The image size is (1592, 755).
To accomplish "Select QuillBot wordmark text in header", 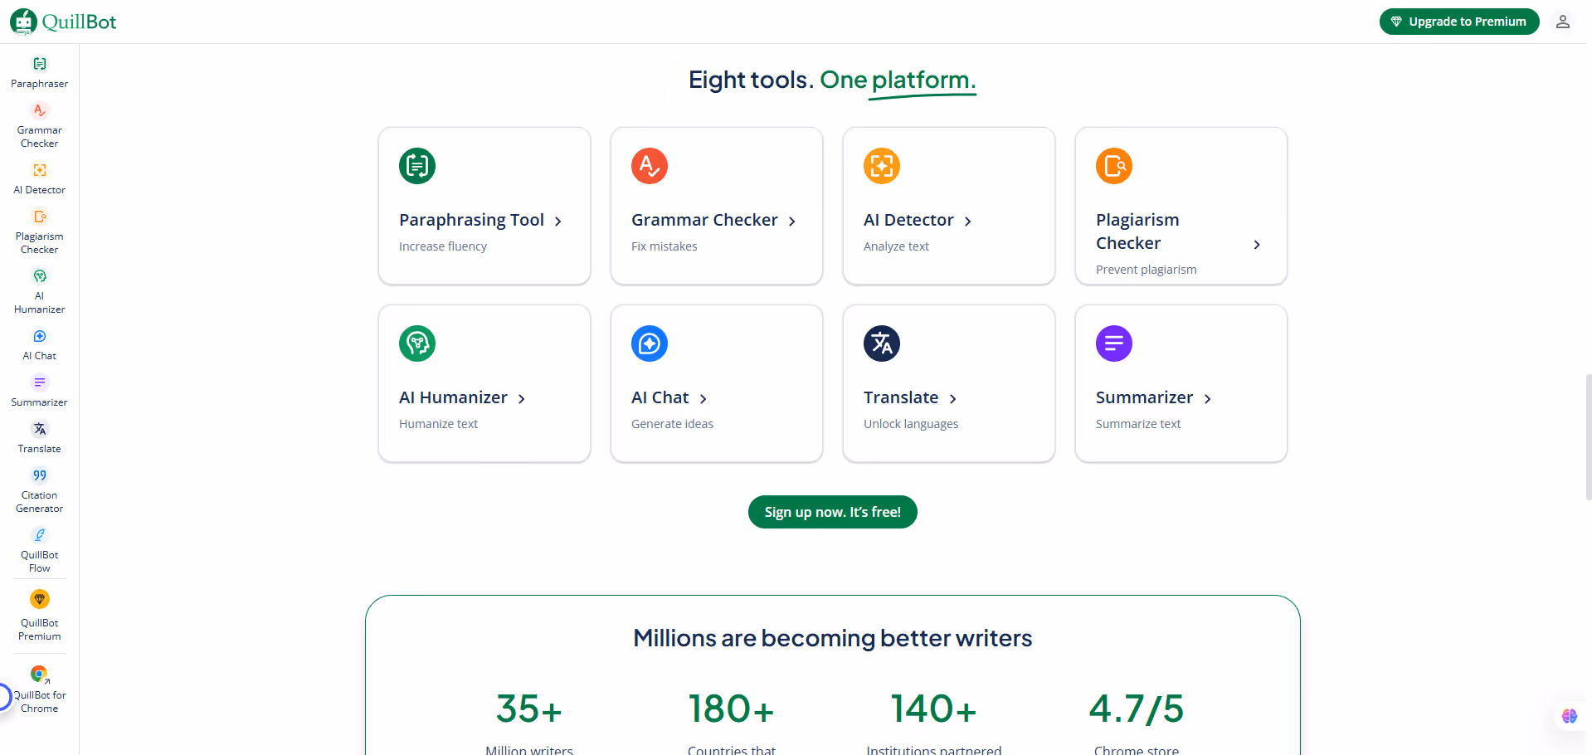I will 79,22.
